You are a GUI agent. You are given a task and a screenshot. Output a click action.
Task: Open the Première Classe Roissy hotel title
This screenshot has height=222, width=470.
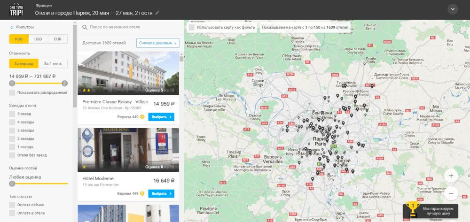tap(116, 102)
